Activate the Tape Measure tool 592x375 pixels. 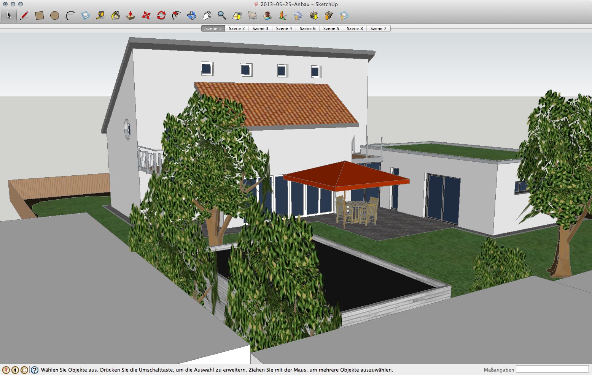100,16
